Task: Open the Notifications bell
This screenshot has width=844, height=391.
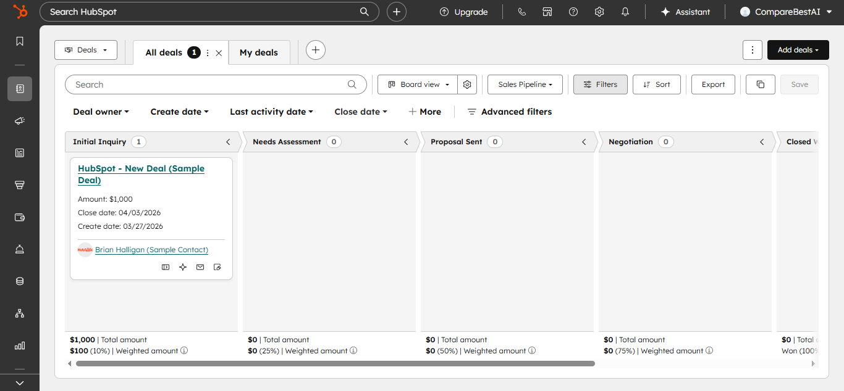Action: [x=625, y=12]
